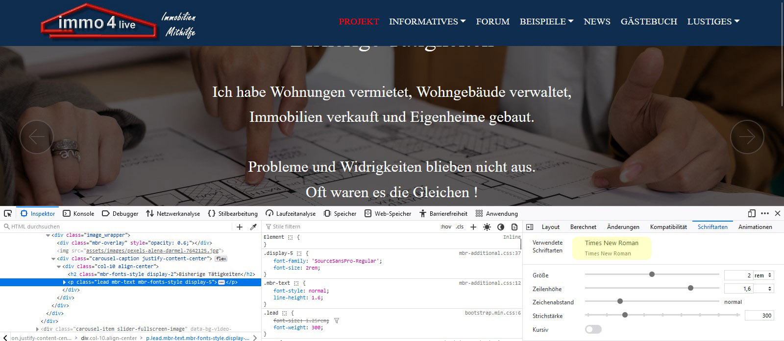Add a new HTML node with plus icon

pyautogui.click(x=240, y=227)
